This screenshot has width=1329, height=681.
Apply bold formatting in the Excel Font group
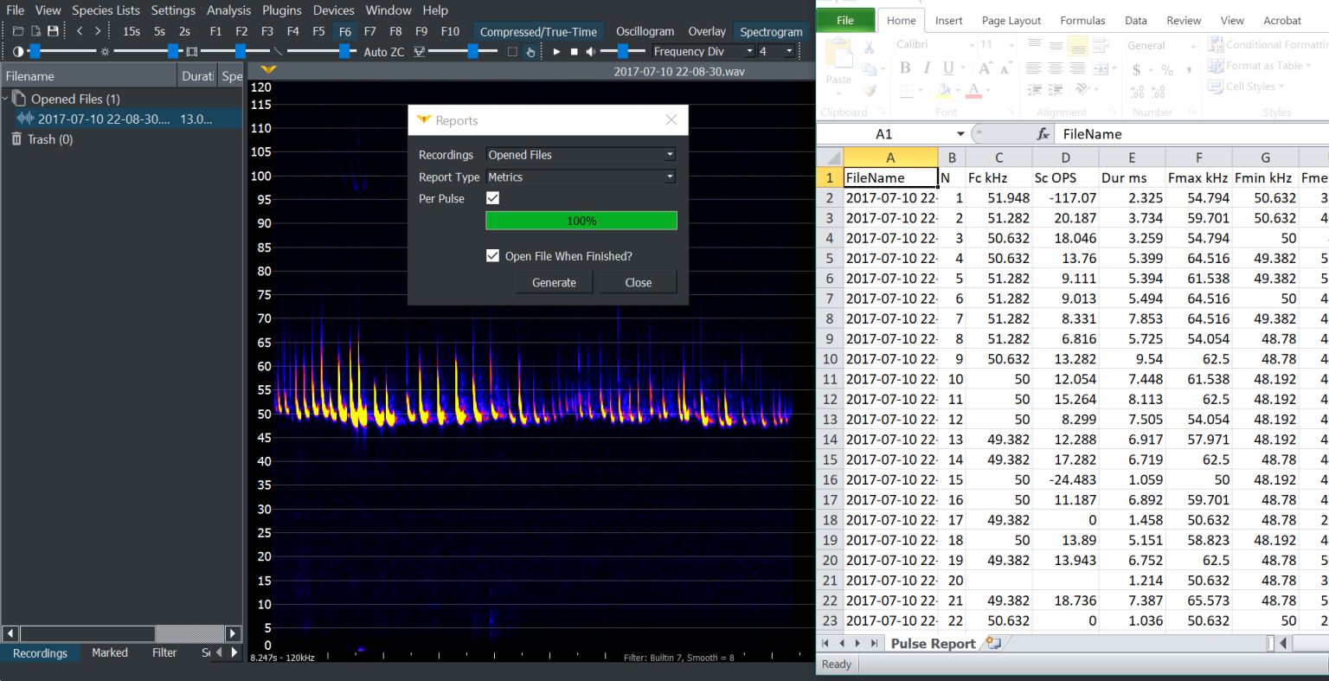pyautogui.click(x=905, y=67)
